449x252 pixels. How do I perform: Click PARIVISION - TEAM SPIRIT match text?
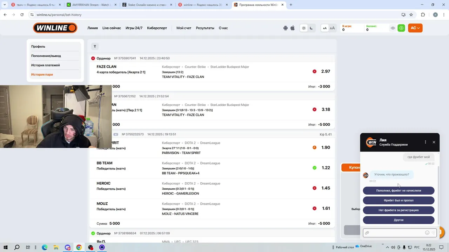point(181,153)
